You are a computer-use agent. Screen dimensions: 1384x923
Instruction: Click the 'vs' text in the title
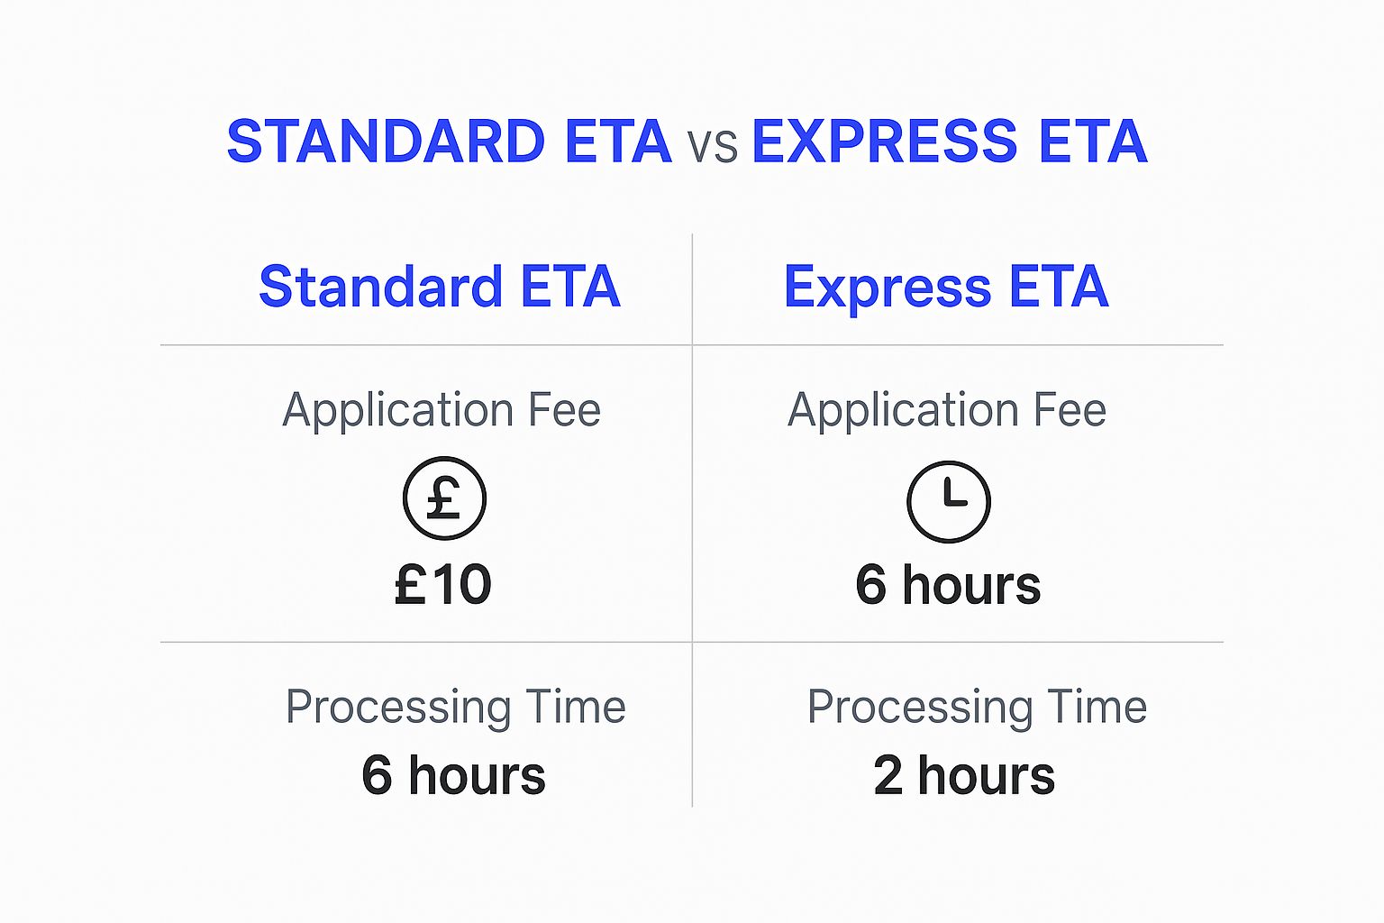click(712, 145)
